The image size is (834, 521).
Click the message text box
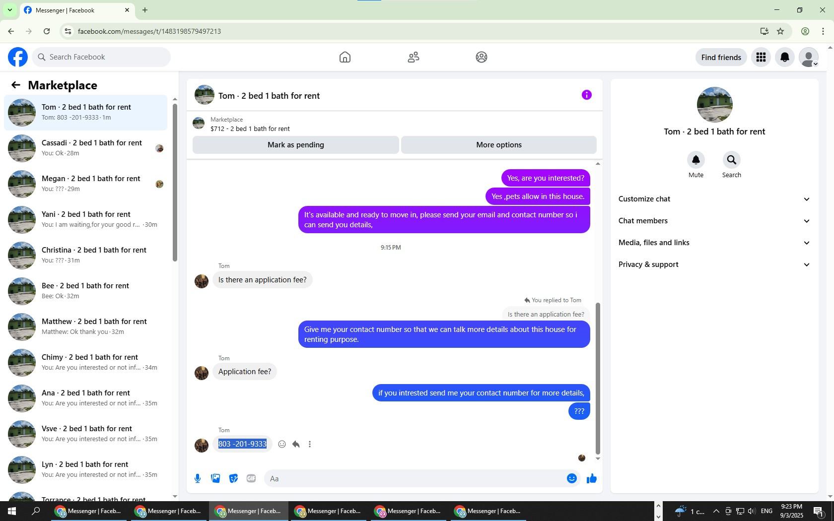(x=414, y=478)
